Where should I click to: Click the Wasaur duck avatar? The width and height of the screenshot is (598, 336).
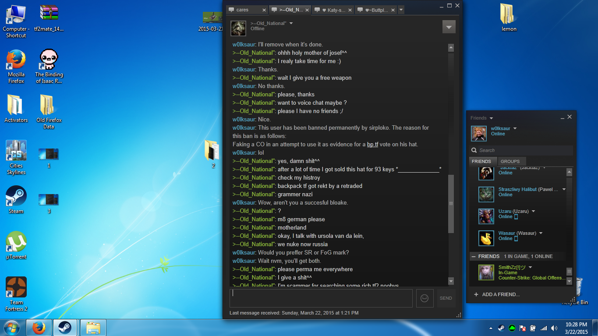[x=486, y=238]
